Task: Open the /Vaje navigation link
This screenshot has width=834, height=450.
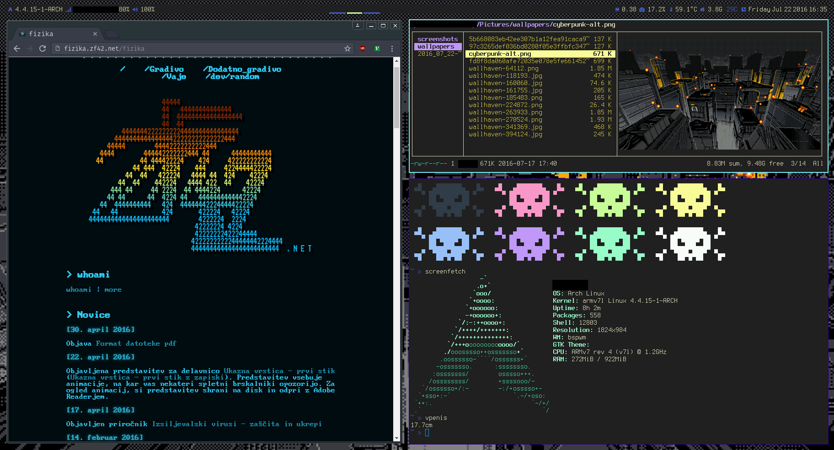Action: click(x=174, y=76)
